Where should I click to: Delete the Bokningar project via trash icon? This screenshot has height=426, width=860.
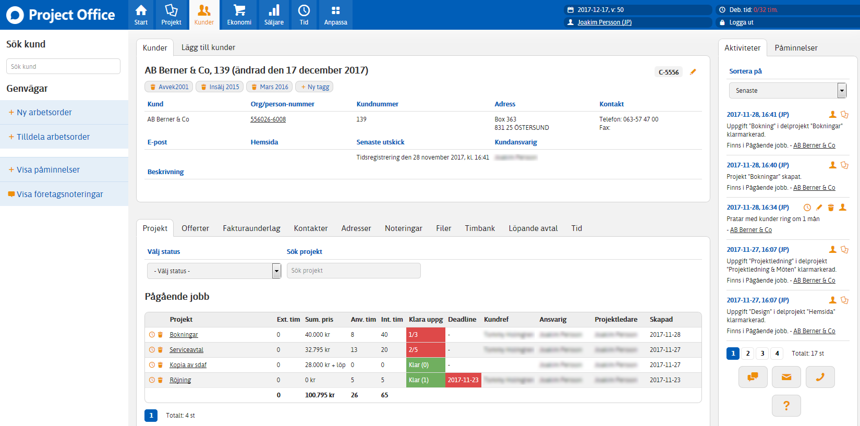161,335
